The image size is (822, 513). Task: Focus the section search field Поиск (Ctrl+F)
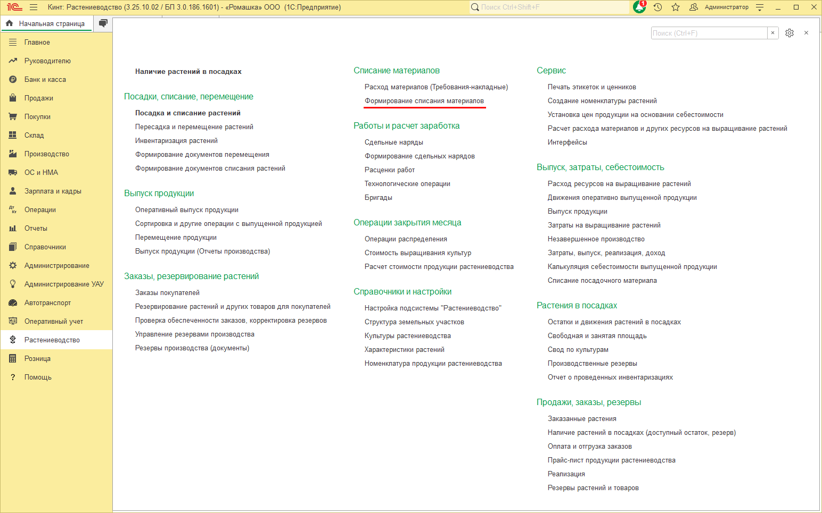(709, 33)
